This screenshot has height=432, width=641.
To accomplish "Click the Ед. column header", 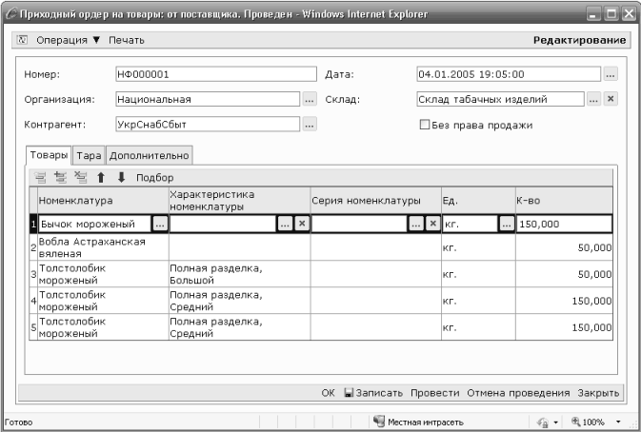I will [x=479, y=201].
